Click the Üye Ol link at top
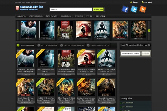Screen dimensions: 167x111 click(136, 2)
